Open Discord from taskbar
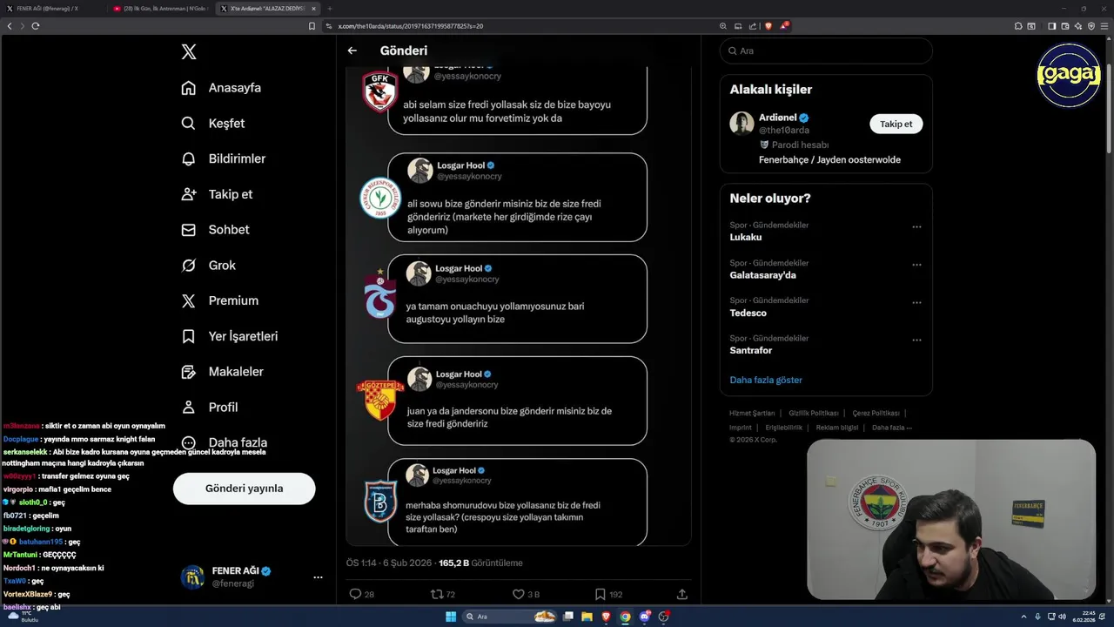The height and width of the screenshot is (627, 1114). click(644, 617)
